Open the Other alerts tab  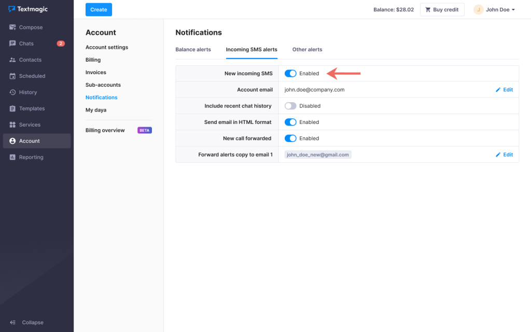pyautogui.click(x=307, y=50)
